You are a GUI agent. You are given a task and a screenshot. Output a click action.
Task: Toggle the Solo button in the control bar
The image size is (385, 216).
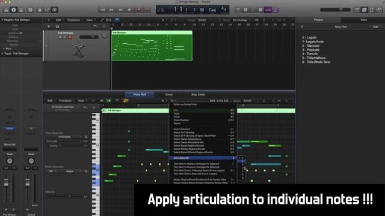[x=260, y=10]
